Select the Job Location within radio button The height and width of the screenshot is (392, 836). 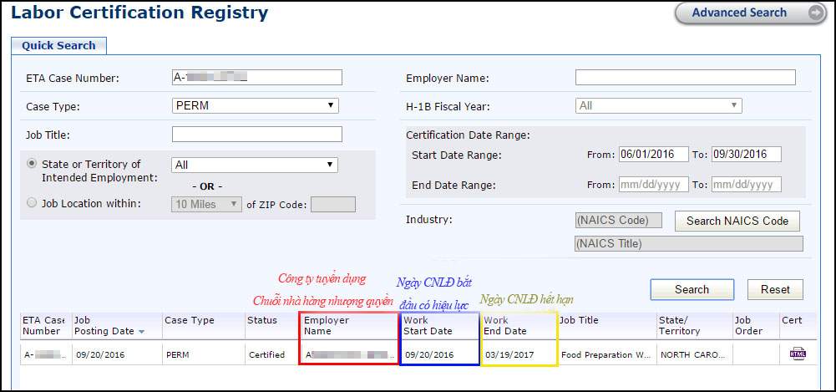coord(33,202)
